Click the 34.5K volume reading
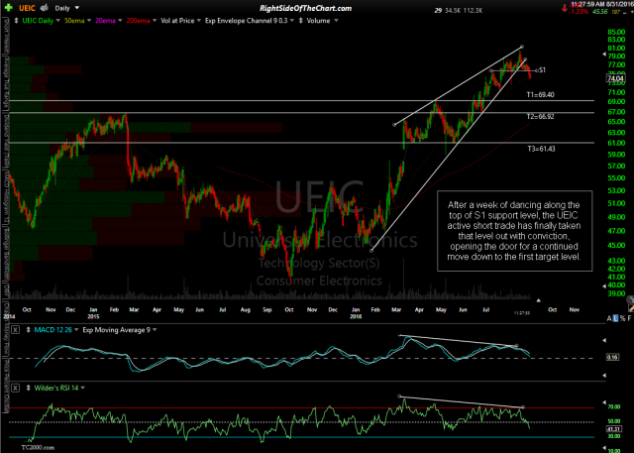 point(453,11)
